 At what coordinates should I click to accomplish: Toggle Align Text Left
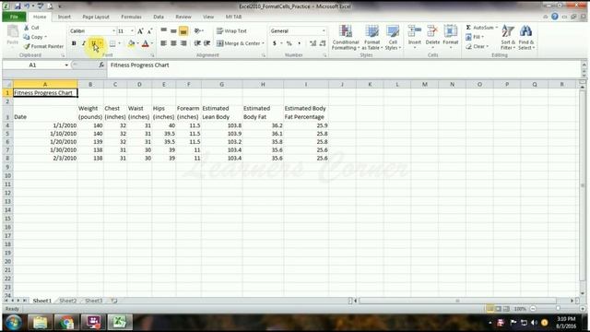pyautogui.click(x=164, y=43)
